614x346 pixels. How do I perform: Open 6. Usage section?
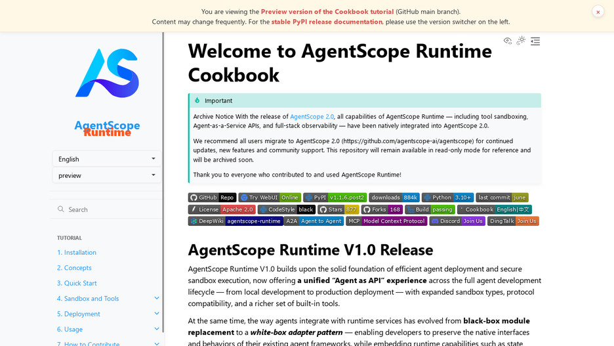70,329
